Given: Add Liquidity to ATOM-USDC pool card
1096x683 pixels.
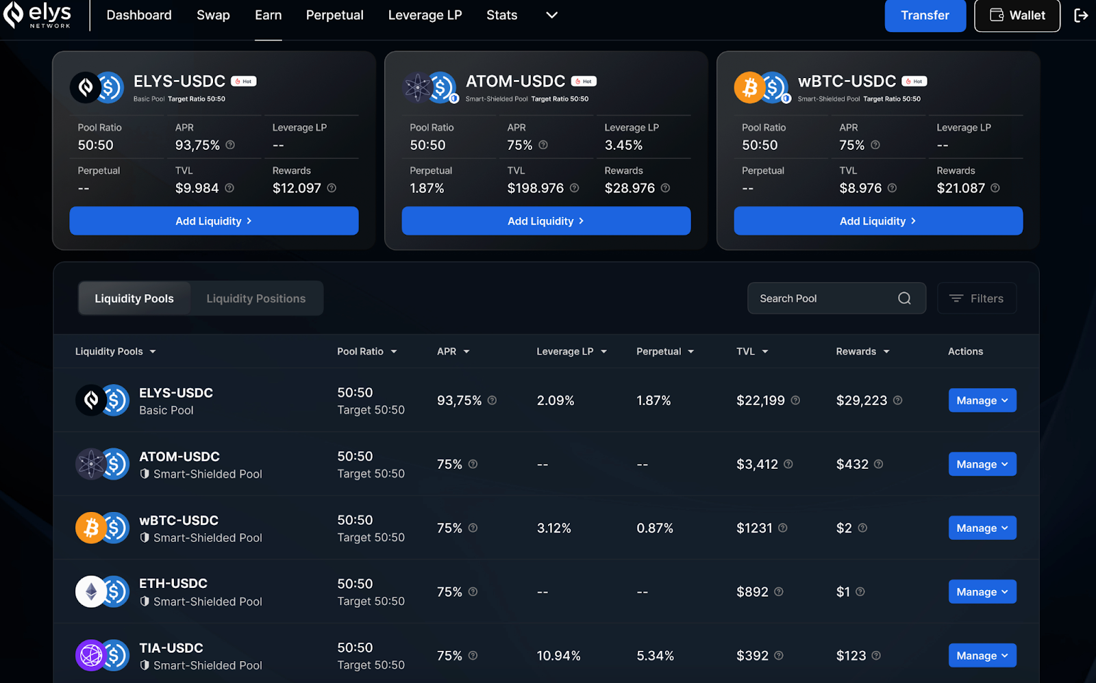Looking at the screenshot, I should click(546, 221).
